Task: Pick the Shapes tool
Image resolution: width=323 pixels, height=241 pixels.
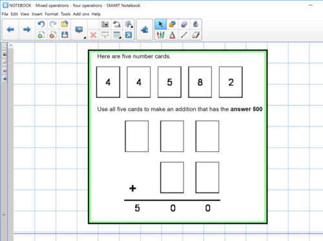Action: click(172, 24)
